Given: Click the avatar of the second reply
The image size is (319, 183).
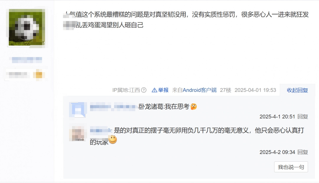Looking at the screenshot, I should point(77,134).
